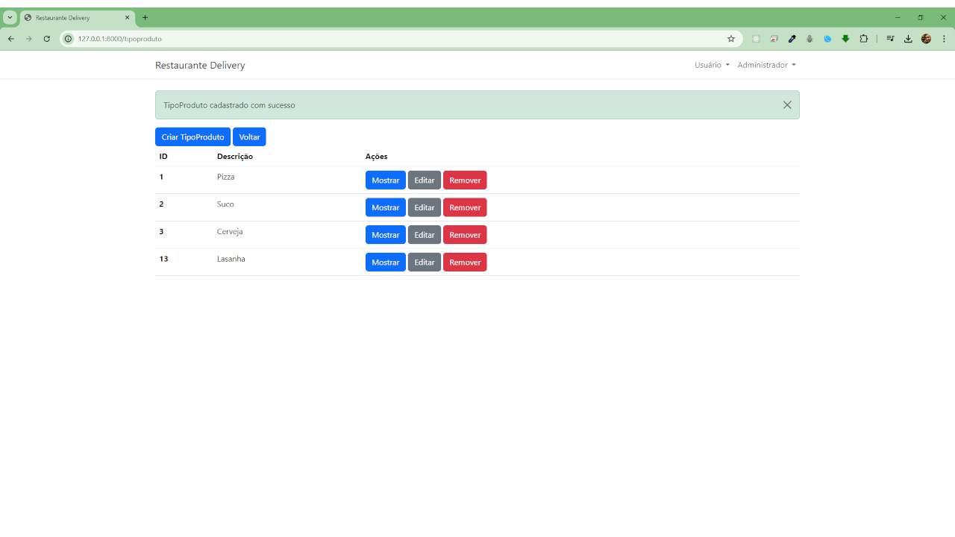Click the Criar TipoProduto button

pyautogui.click(x=192, y=137)
